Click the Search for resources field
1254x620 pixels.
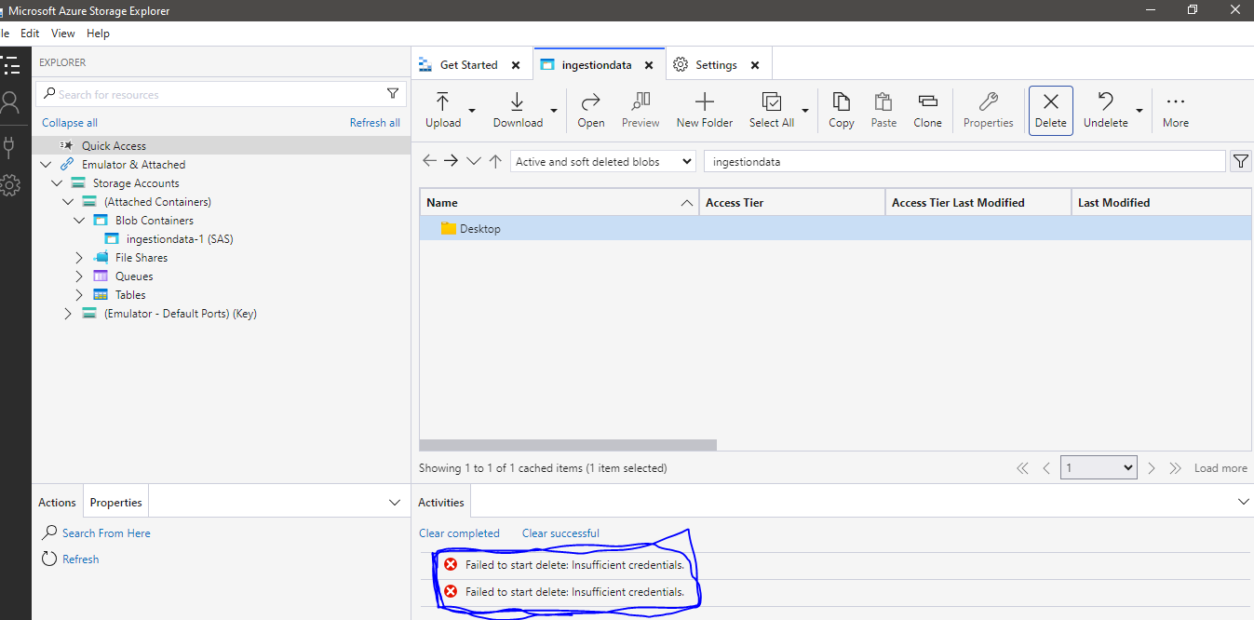pyautogui.click(x=221, y=94)
